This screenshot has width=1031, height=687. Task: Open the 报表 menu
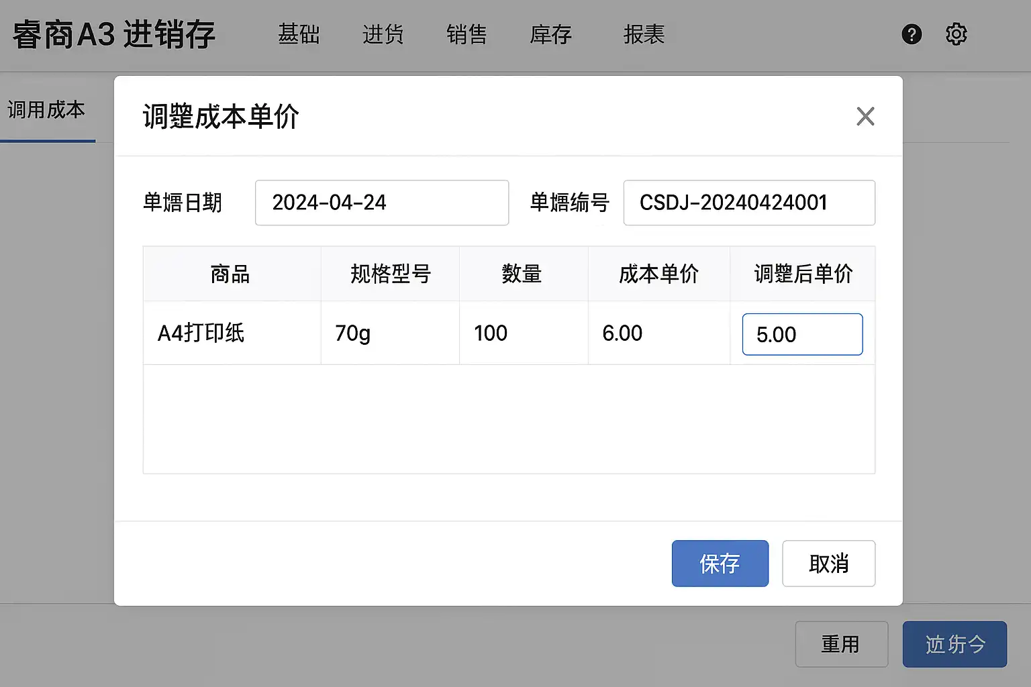point(644,34)
